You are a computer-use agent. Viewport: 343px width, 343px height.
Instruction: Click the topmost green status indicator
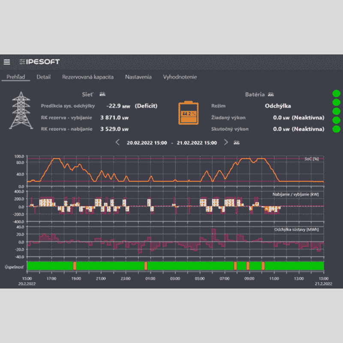[x=336, y=93]
